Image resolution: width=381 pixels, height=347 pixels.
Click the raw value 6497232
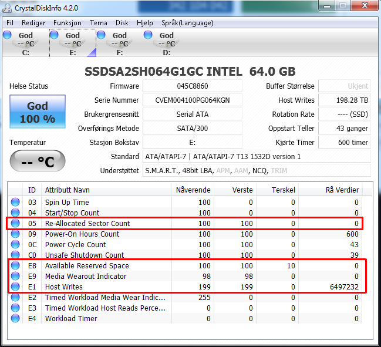click(x=344, y=287)
